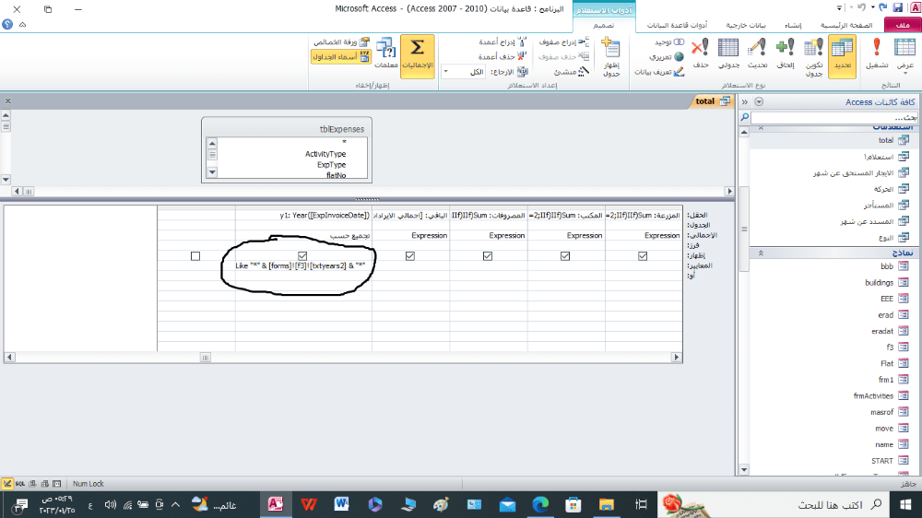The width and height of the screenshot is (922, 518).
Task: Toggle show checkbox for المصروفات column
Action: tap(488, 255)
